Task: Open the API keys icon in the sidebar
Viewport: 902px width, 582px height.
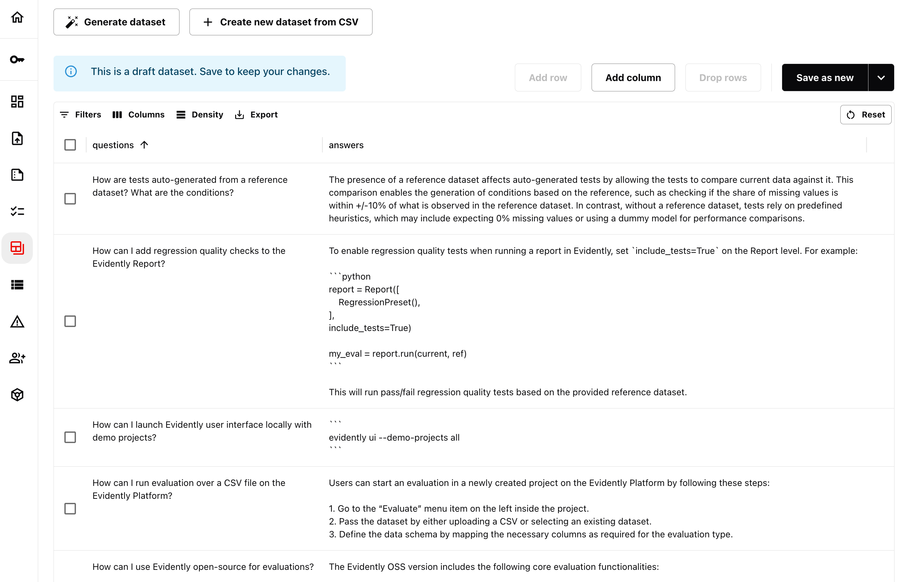Action: [17, 59]
